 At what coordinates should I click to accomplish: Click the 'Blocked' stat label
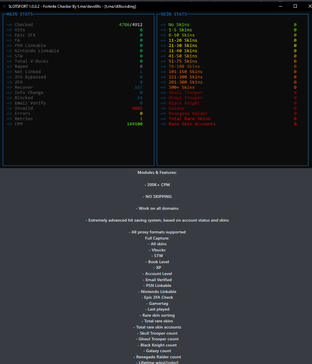coord(24,98)
